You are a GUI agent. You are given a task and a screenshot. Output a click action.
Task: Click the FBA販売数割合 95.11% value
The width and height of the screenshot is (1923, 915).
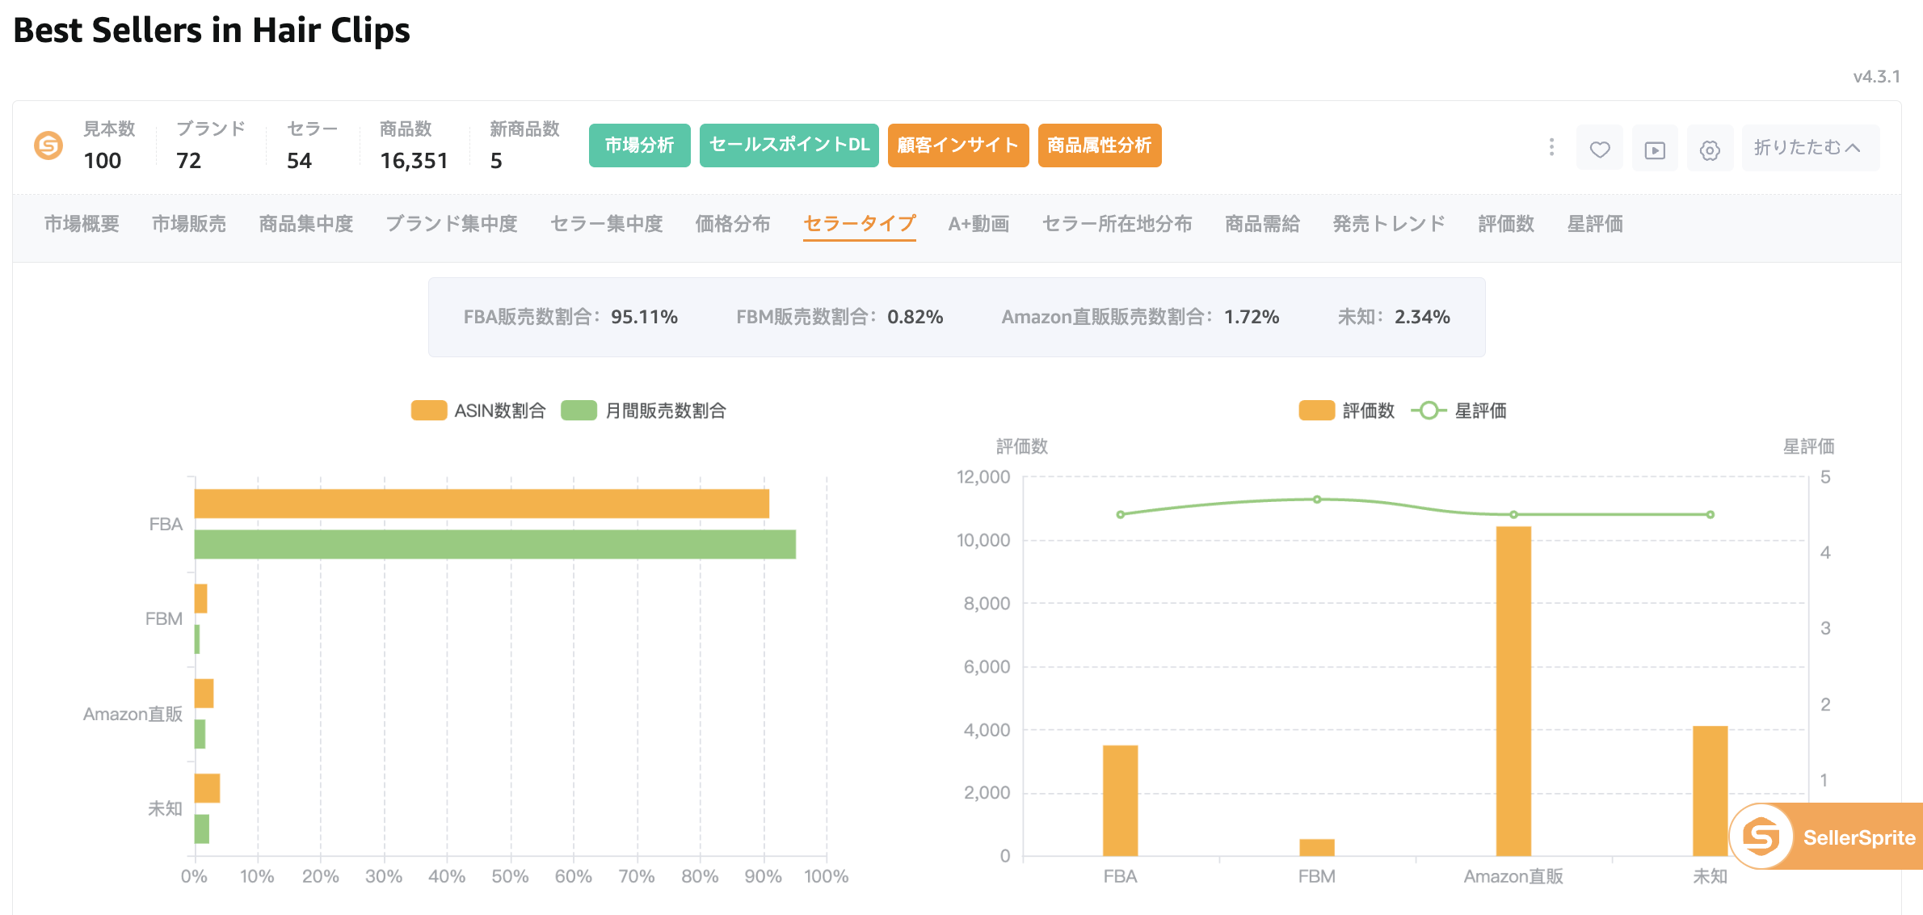click(644, 317)
